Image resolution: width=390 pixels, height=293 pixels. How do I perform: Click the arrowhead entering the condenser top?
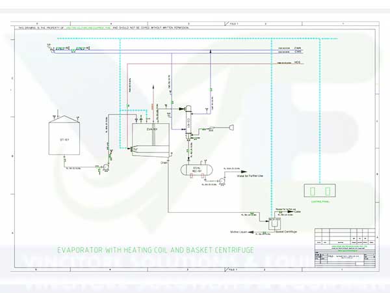click(183, 109)
